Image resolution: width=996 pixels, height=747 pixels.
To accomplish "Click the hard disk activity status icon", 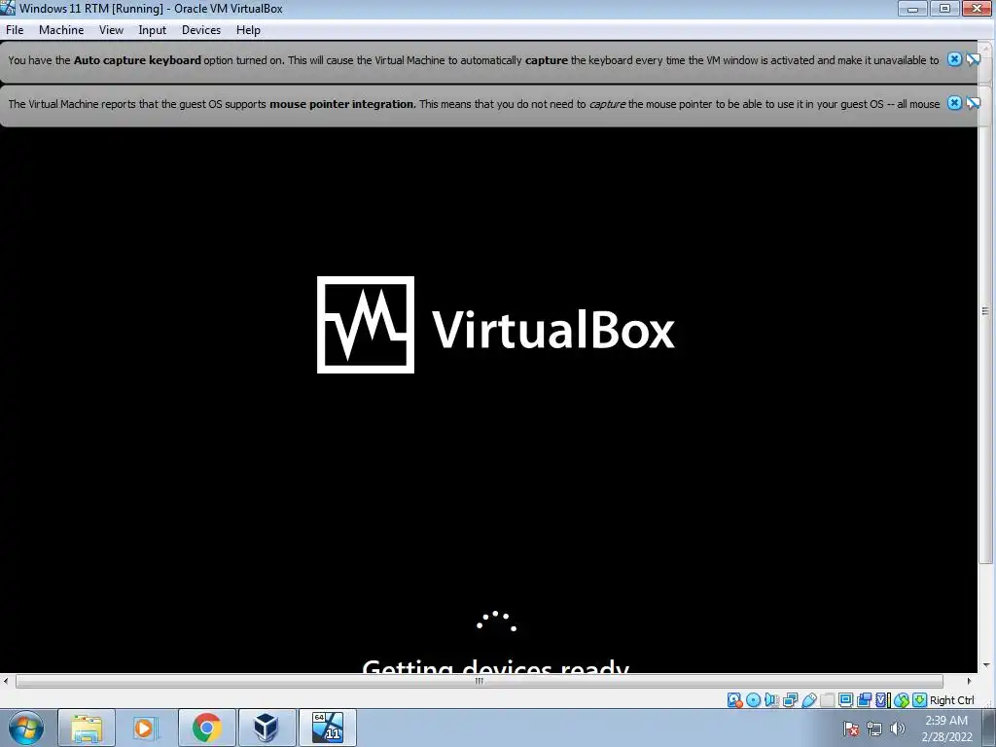I will point(735,700).
